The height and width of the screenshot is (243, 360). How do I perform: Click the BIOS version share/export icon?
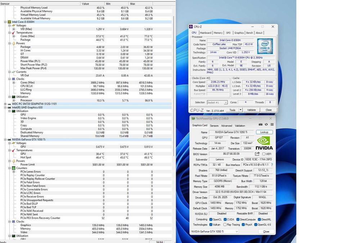tap(257, 154)
